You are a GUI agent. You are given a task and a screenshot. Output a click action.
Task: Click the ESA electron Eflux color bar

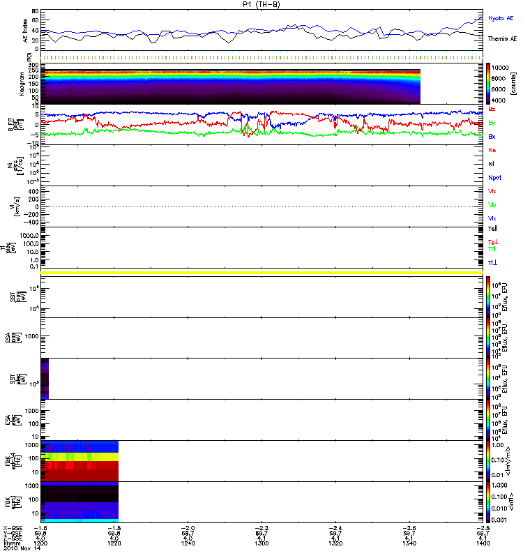[x=488, y=420]
